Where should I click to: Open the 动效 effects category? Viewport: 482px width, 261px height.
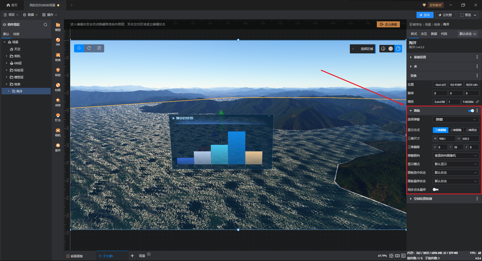tap(58, 102)
